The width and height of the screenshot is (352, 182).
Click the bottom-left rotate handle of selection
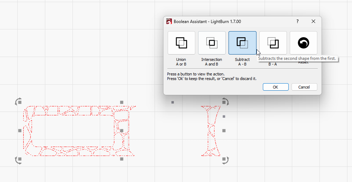click(x=18, y=160)
